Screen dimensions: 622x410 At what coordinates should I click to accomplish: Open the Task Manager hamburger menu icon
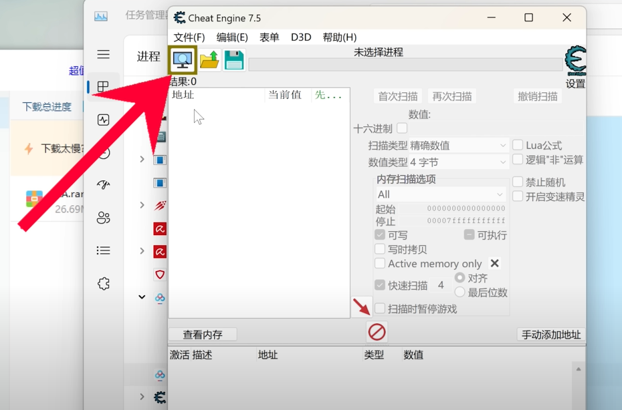103,55
